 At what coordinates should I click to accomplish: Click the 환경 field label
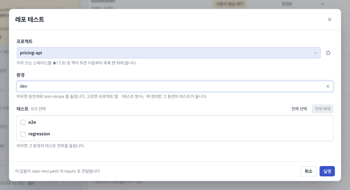21,75
